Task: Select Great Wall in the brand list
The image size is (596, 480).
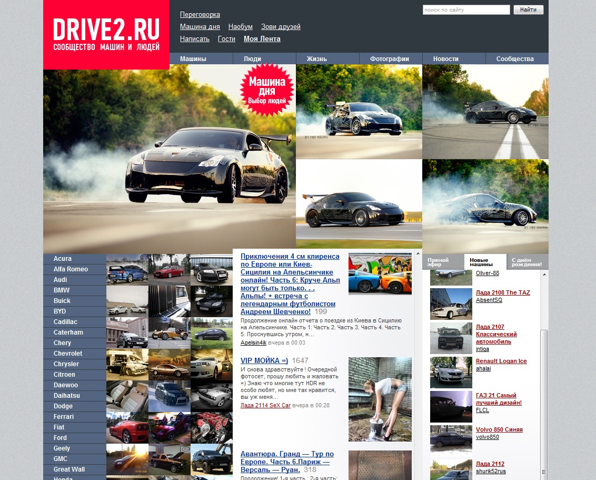Action: pyautogui.click(x=75, y=469)
